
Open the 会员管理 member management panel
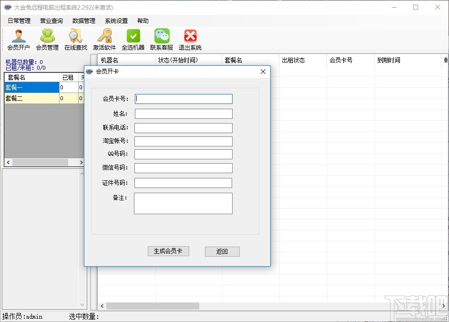(47, 38)
